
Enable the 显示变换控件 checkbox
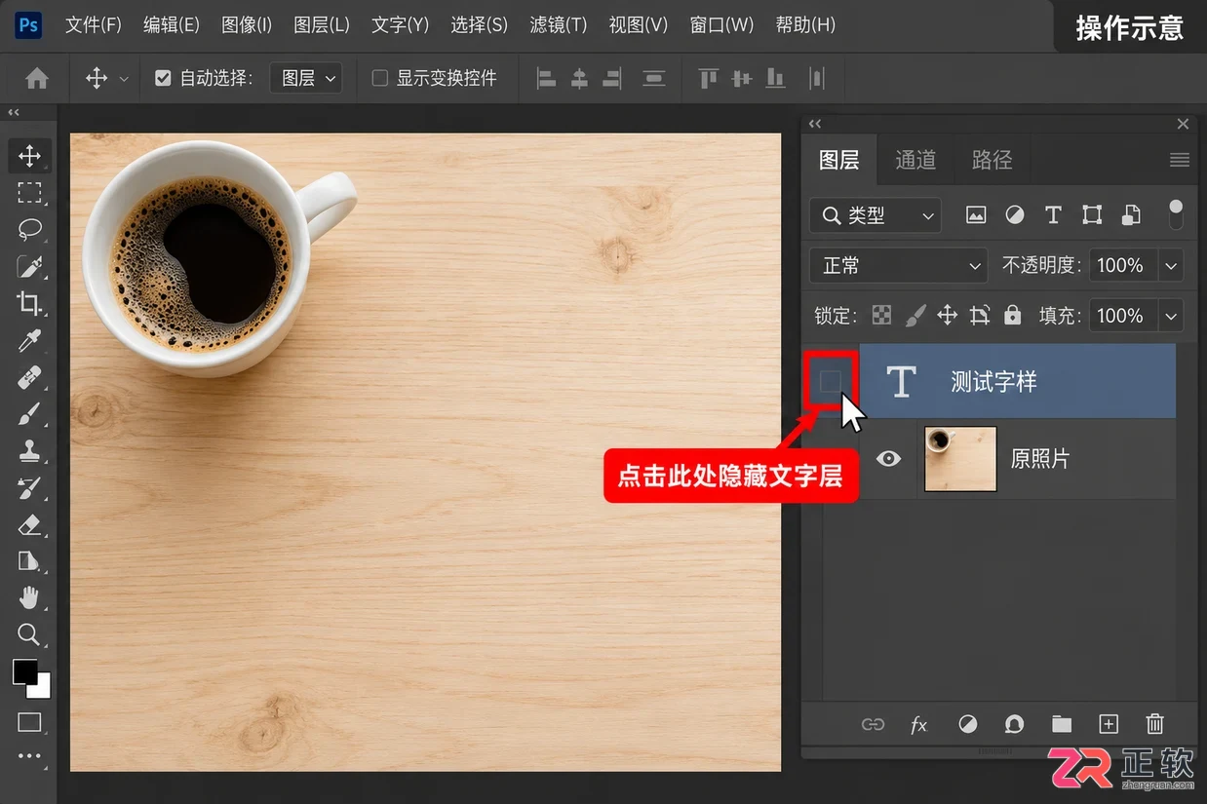click(x=380, y=78)
